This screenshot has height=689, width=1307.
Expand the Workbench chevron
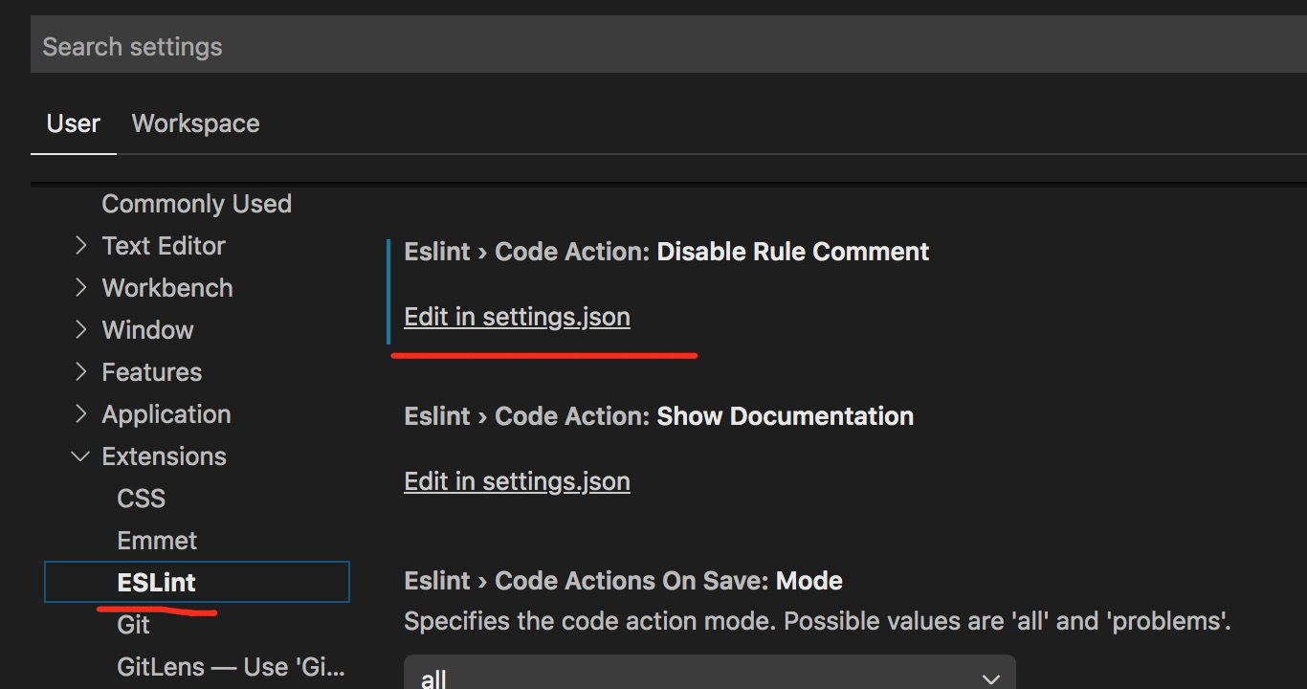coord(81,288)
